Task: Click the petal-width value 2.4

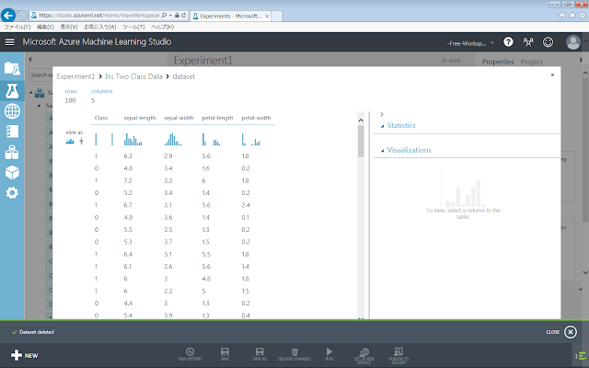Action: 246,205
